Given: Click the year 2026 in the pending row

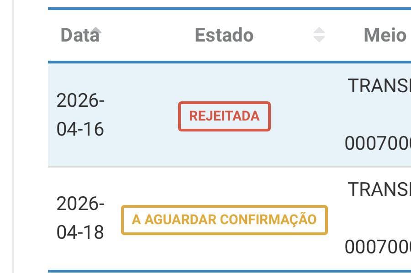Looking at the screenshot, I should [x=80, y=204].
